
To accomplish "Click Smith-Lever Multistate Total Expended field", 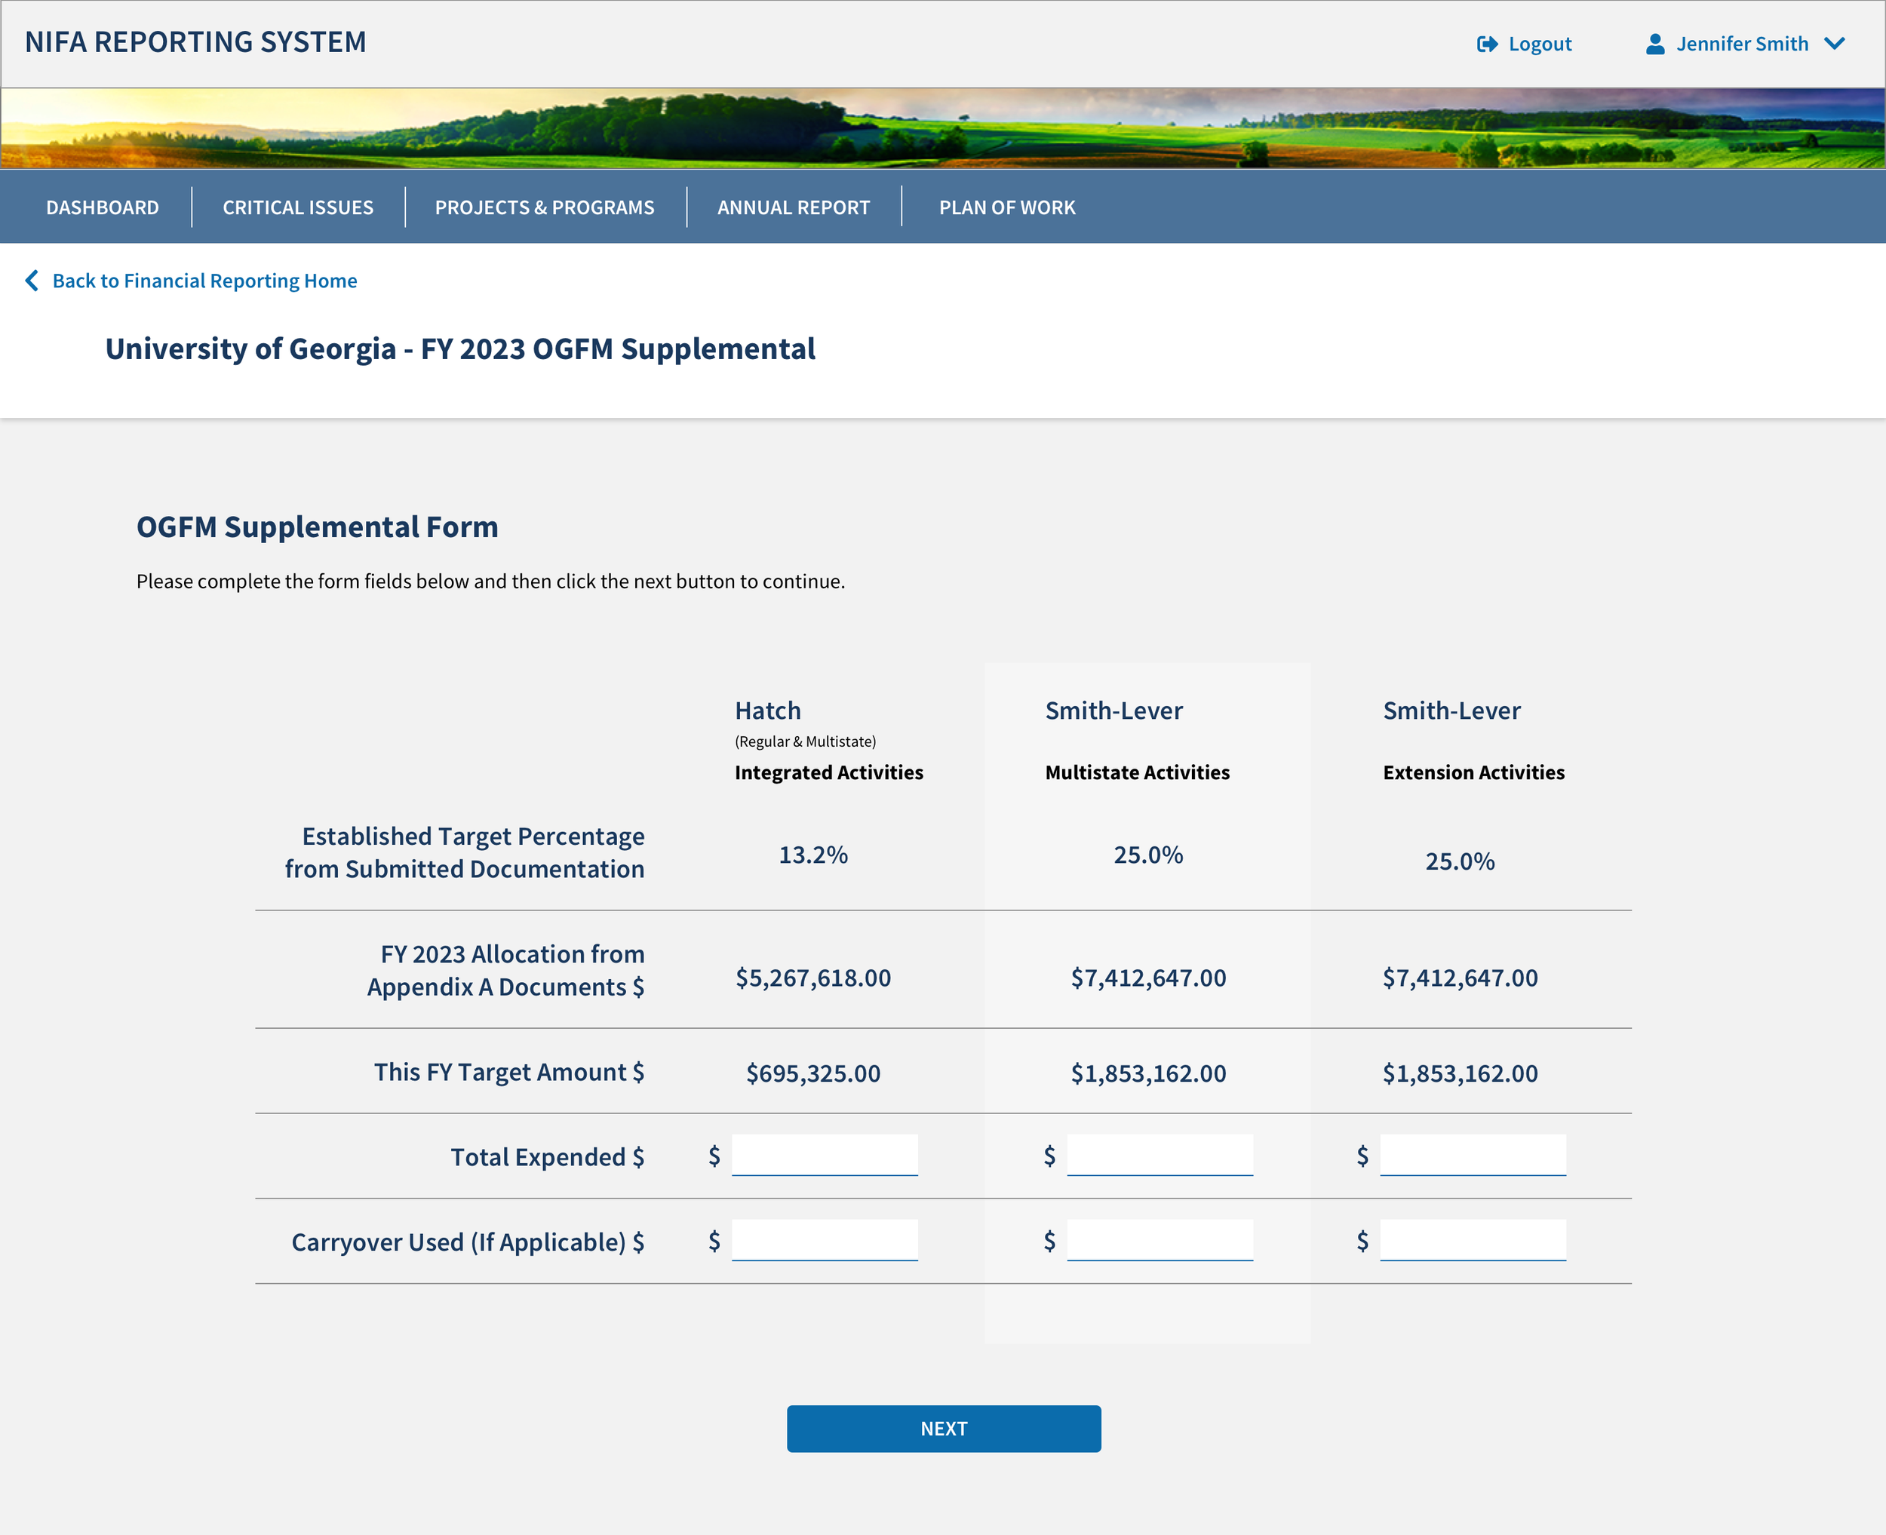I will (x=1160, y=1154).
